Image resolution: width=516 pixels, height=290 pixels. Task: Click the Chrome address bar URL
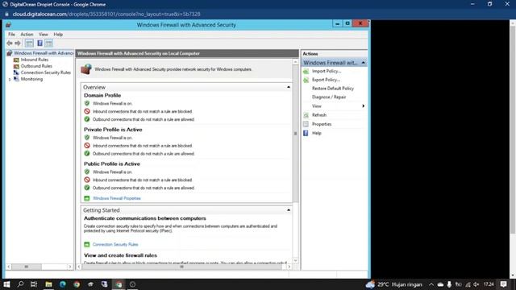point(106,14)
